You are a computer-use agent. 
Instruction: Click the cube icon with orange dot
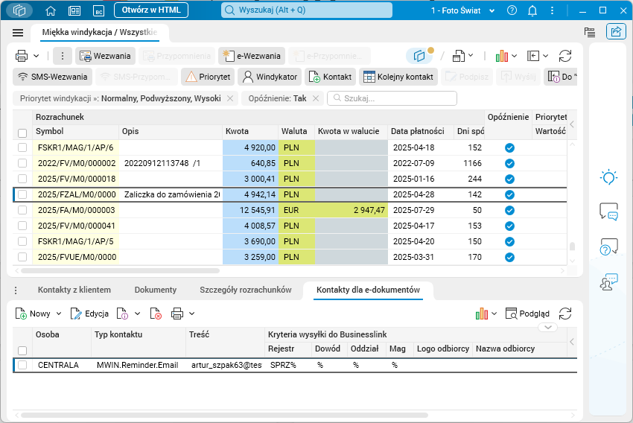coord(419,56)
